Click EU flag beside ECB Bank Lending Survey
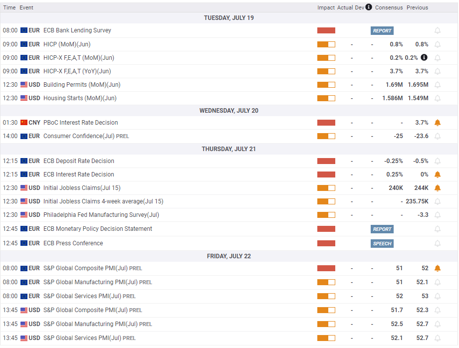This screenshot has width=459, height=348. pos(23,30)
